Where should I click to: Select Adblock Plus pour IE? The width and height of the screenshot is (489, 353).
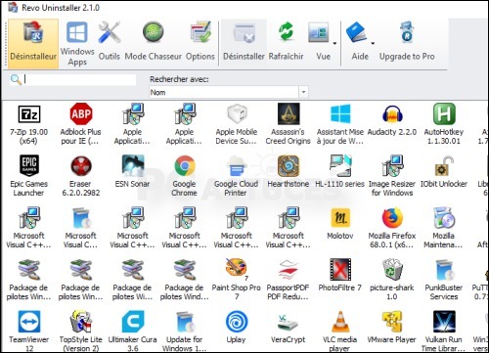pyautogui.click(x=80, y=124)
